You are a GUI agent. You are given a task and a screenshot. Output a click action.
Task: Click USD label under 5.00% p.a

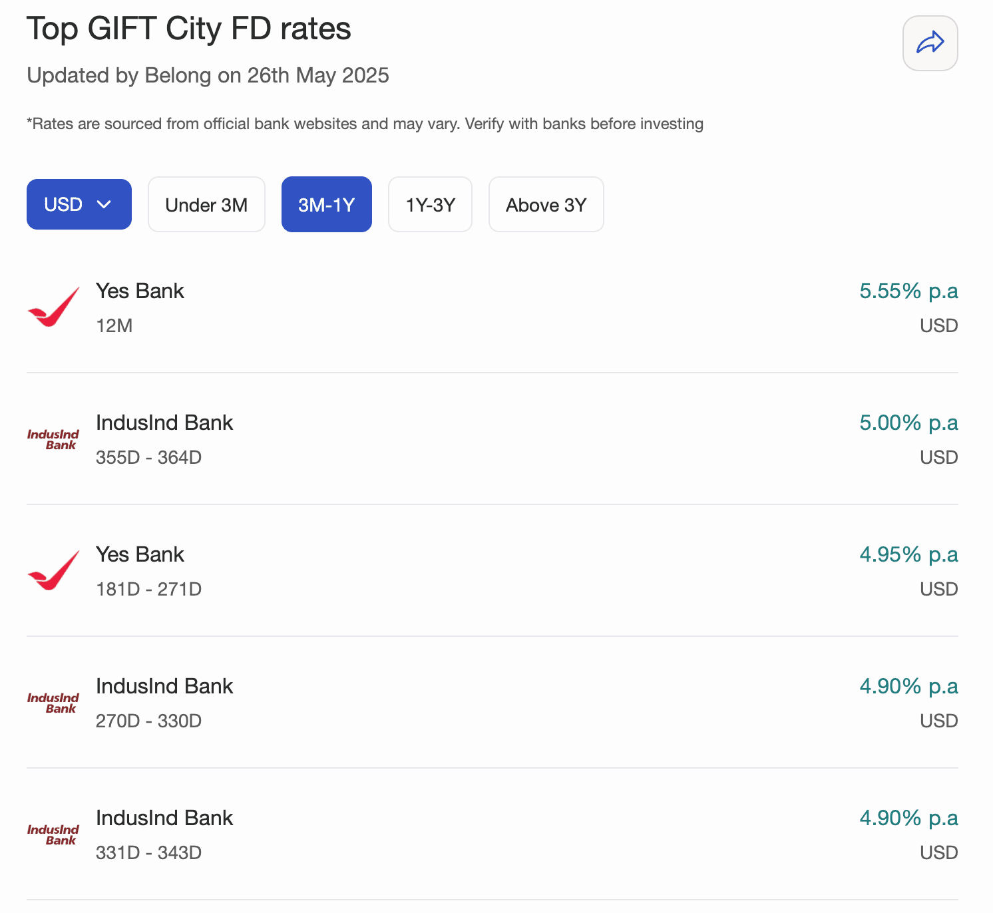click(938, 457)
